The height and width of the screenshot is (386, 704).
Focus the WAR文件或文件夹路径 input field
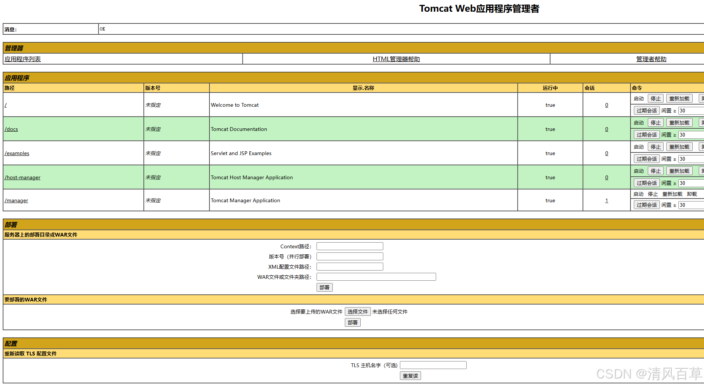(376, 277)
